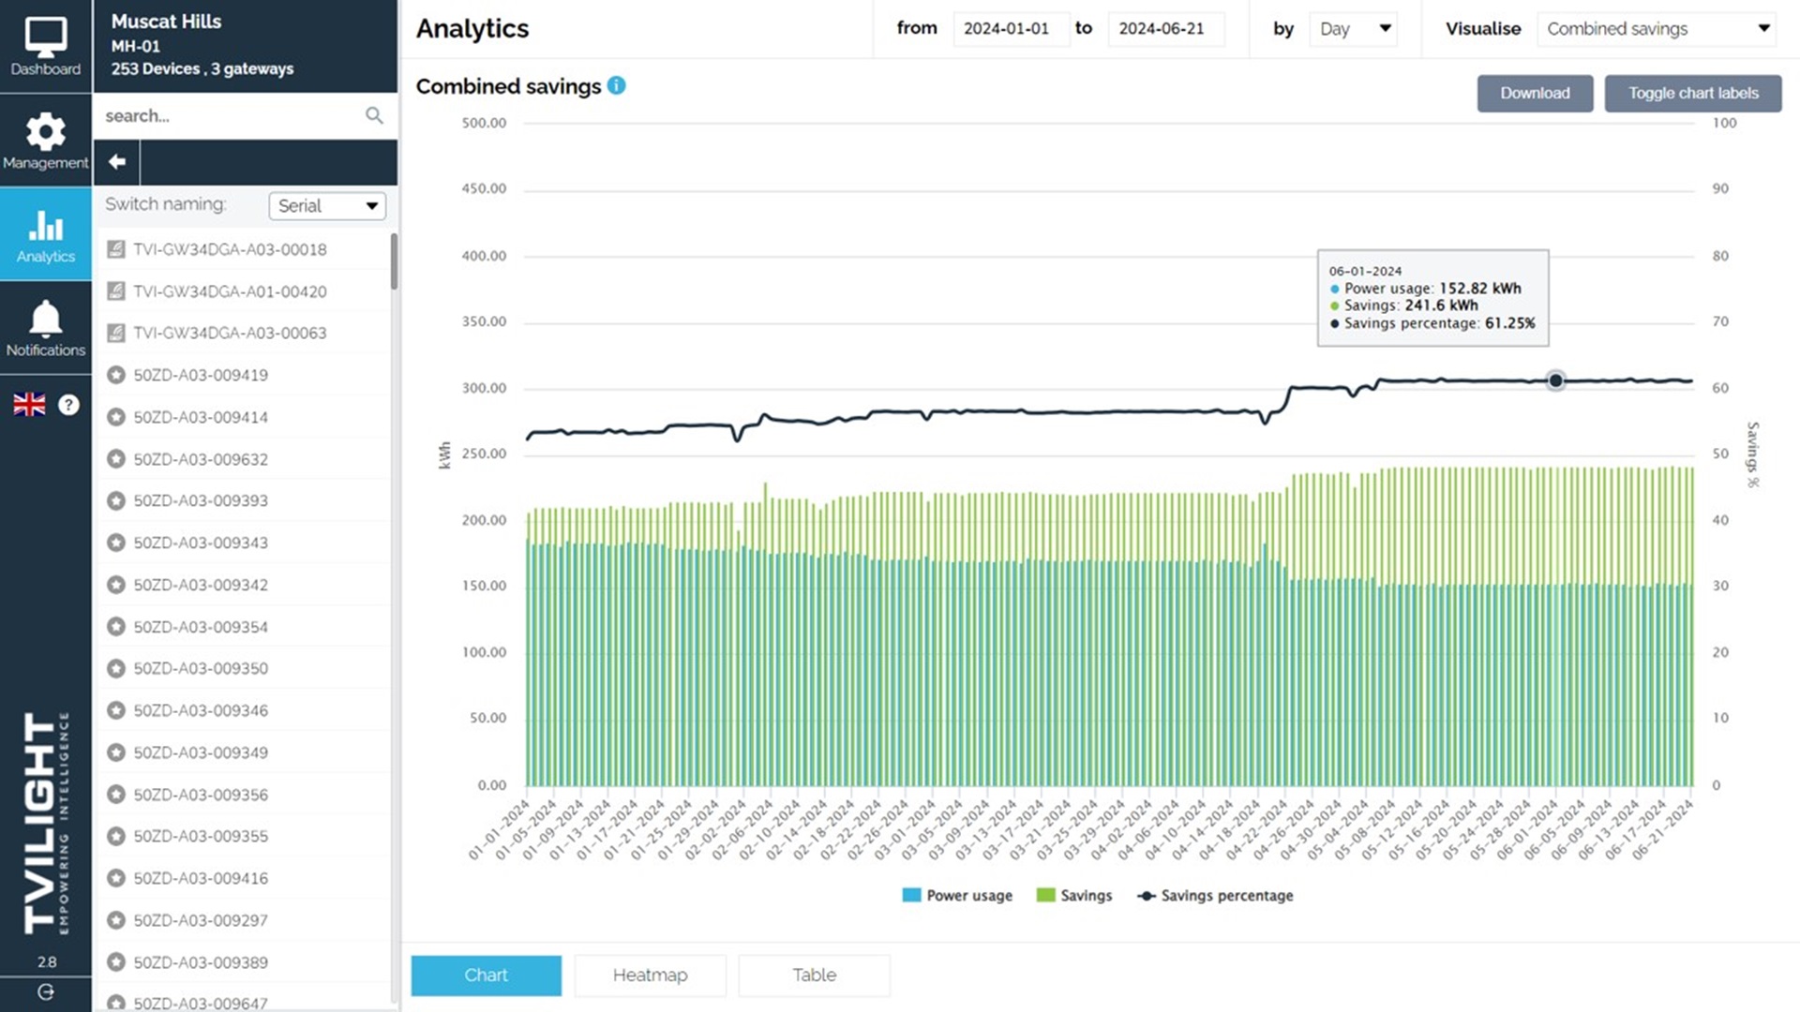The image size is (1800, 1012).
Task: Open the Visualise Combined savings dropdown
Action: pyautogui.click(x=1657, y=29)
